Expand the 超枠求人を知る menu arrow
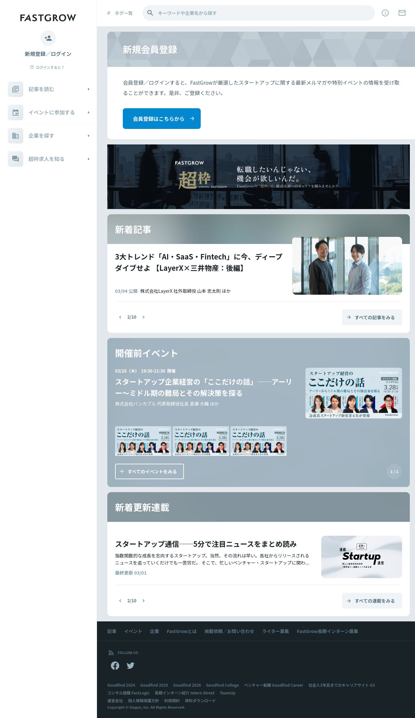The height and width of the screenshot is (718, 415). pyautogui.click(x=89, y=159)
